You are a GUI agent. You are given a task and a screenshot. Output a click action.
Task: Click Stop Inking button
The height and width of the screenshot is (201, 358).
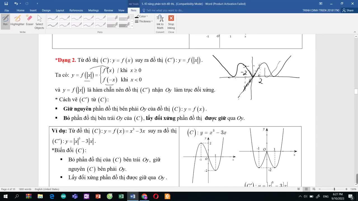click(171, 22)
